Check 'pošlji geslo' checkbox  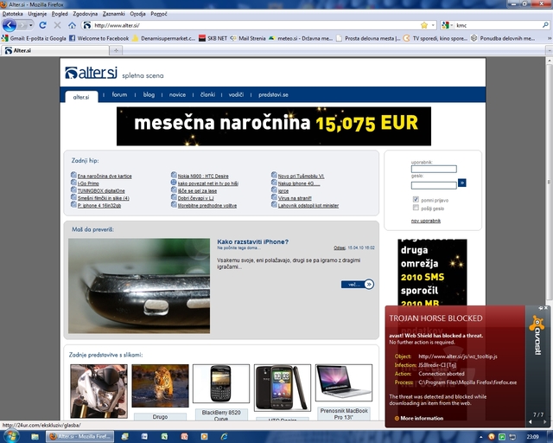tap(416, 208)
